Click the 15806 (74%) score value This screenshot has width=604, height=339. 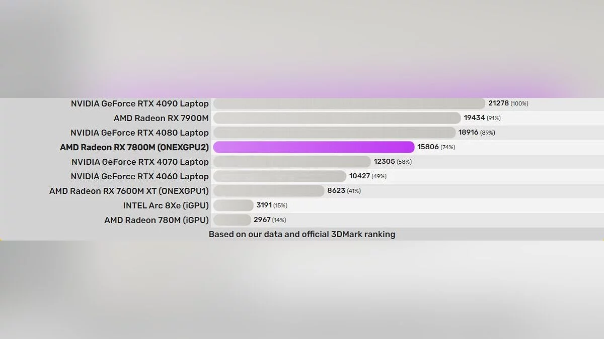(x=436, y=147)
